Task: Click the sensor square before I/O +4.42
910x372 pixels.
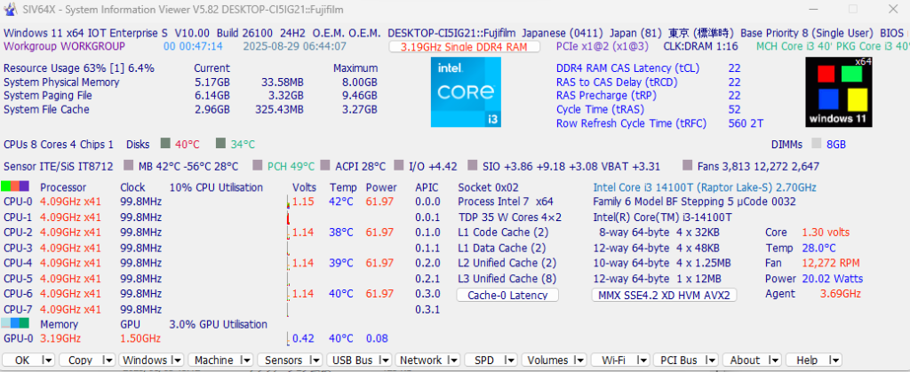Action: (x=399, y=166)
